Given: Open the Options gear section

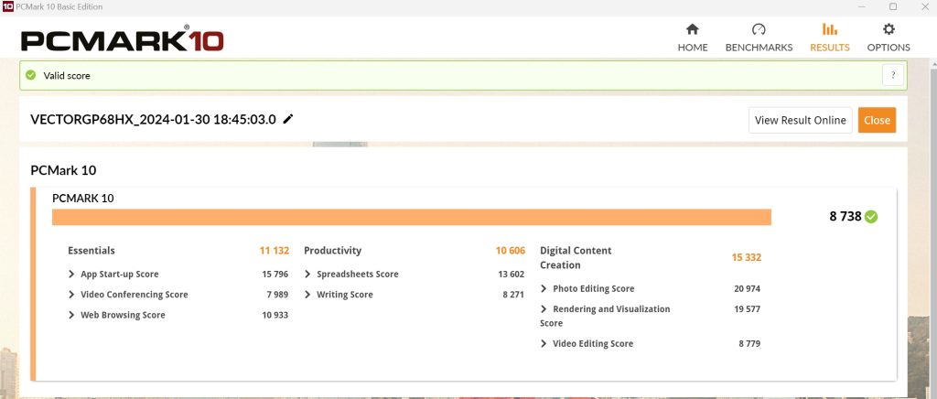Looking at the screenshot, I should (x=889, y=38).
